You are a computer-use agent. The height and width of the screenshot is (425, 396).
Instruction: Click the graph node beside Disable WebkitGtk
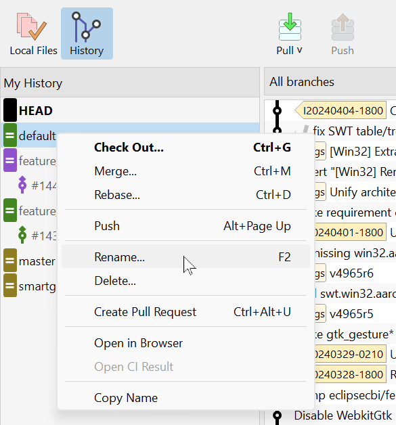pos(277,416)
